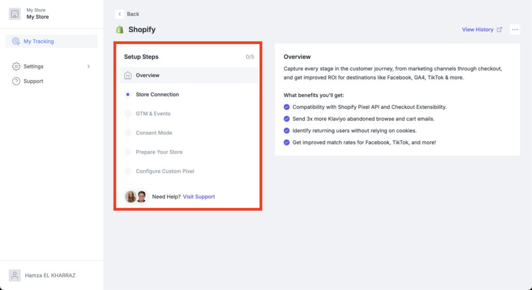The width and height of the screenshot is (532, 290).
Task: Select the GTM & Events step
Action: (153, 114)
